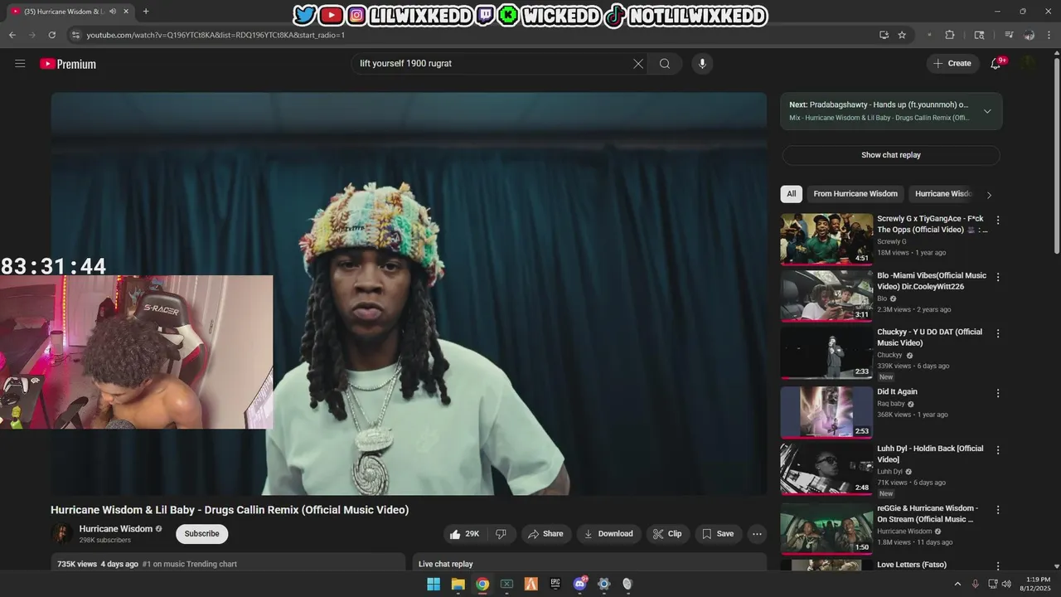The height and width of the screenshot is (597, 1061).
Task: Share the Drugs Callin Remix video
Action: coord(545,534)
